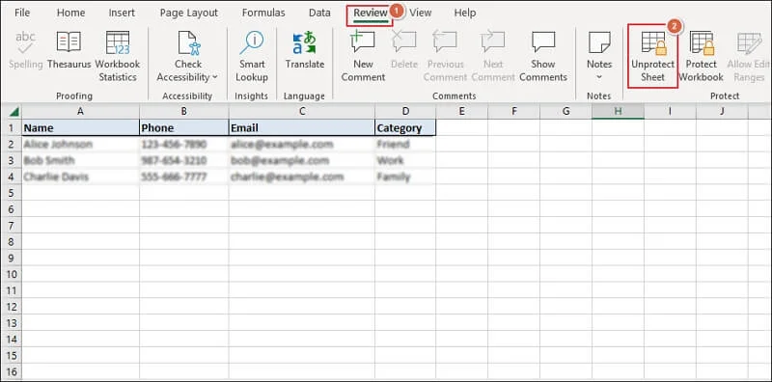Switch to the Insert tab
This screenshot has height=382, width=772.
tap(122, 13)
